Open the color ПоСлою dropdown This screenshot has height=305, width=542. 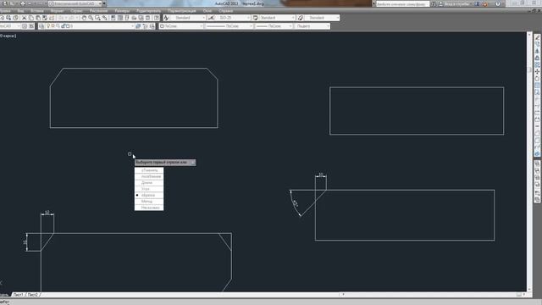coord(181,26)
